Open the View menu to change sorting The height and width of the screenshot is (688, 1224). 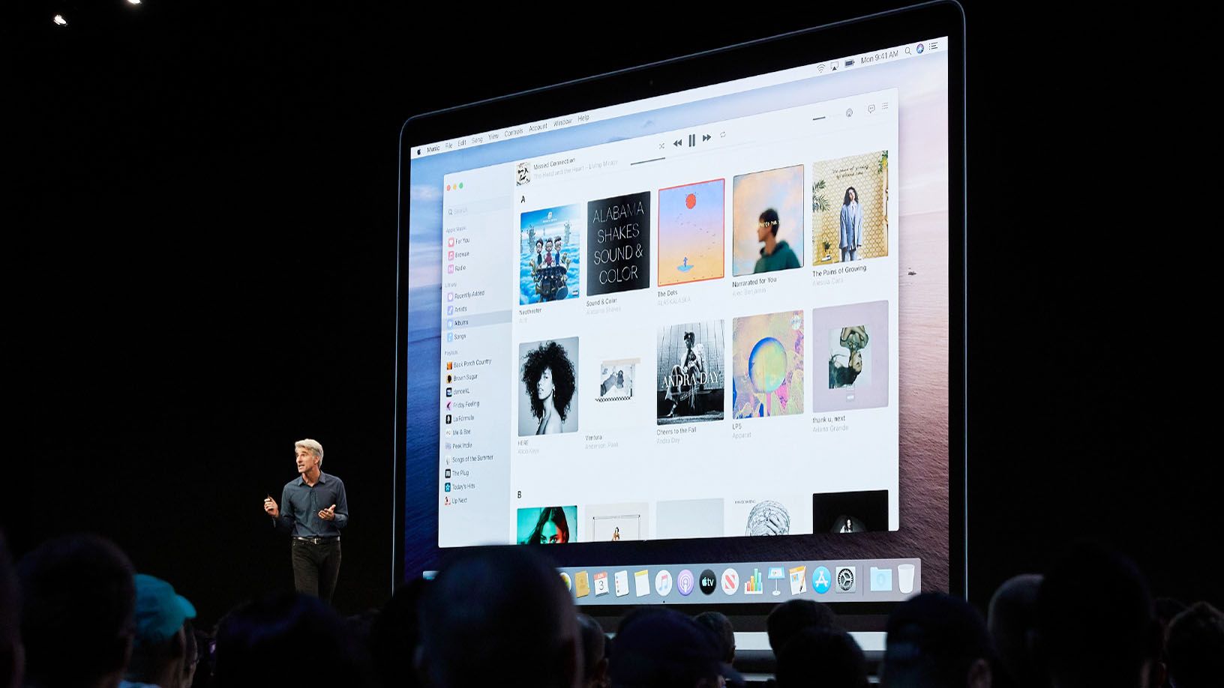(494, 136)
